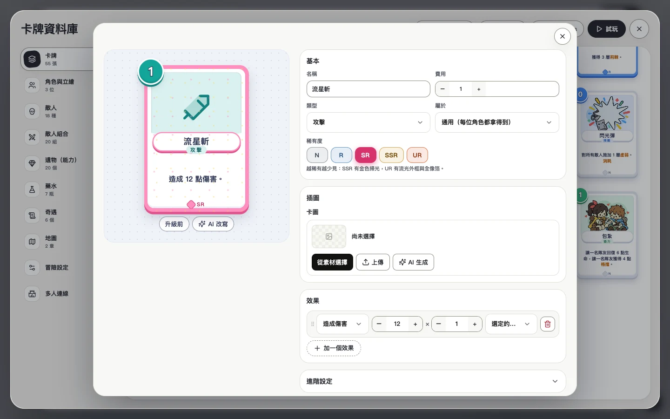
Task: Open 遺物（能力）gem icon
Action: 32,163
